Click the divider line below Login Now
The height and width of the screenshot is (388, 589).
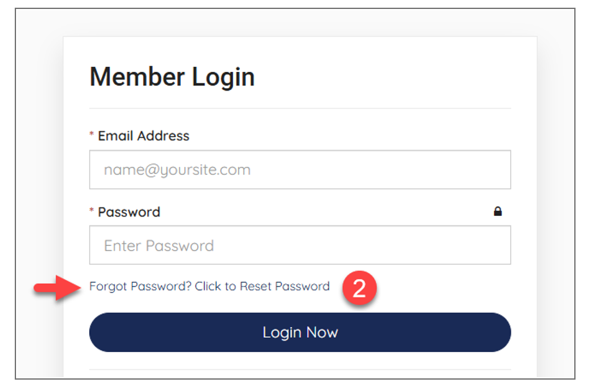[300, 369]
